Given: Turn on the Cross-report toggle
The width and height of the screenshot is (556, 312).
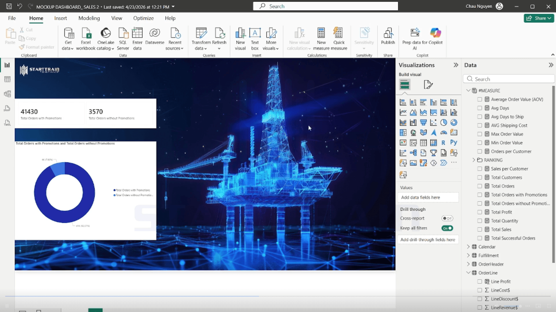Looking at the screenshot, I should point(447,218).
